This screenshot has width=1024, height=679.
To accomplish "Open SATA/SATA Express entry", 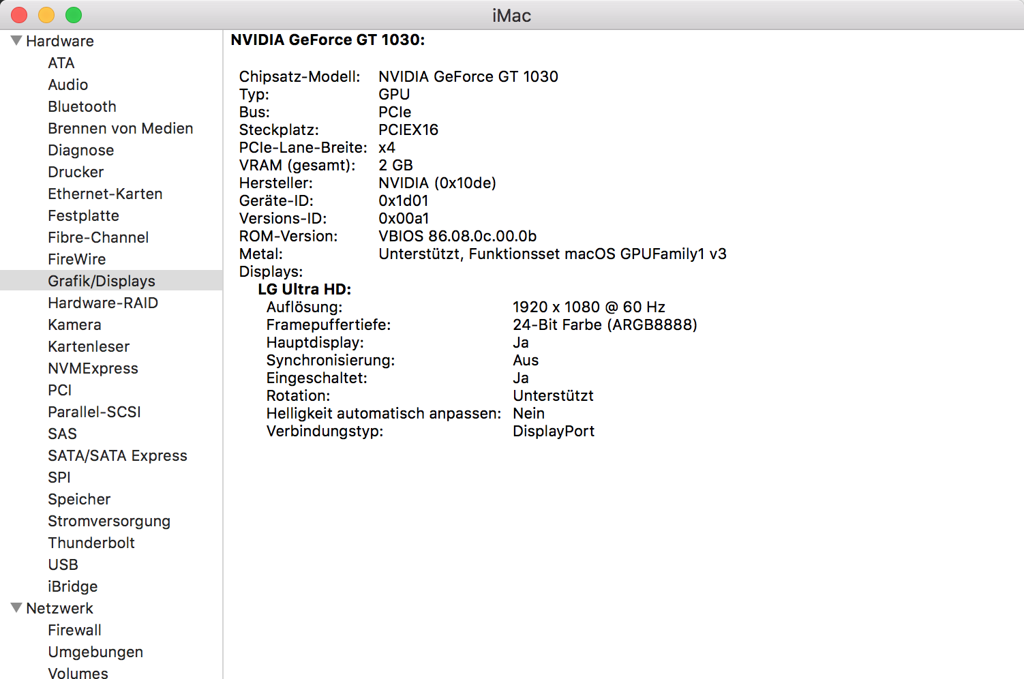I will [117, 455].
